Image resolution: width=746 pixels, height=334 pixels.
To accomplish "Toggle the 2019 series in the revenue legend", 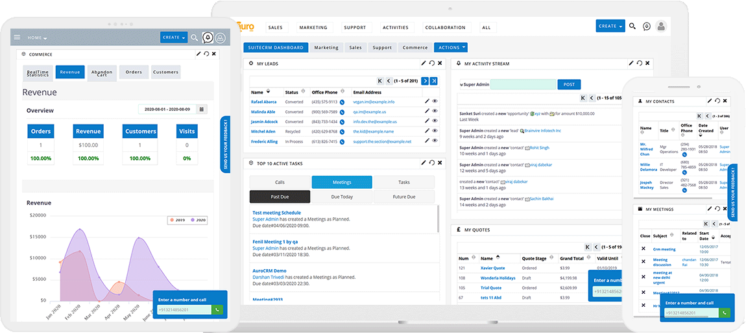I will [176, 220].
